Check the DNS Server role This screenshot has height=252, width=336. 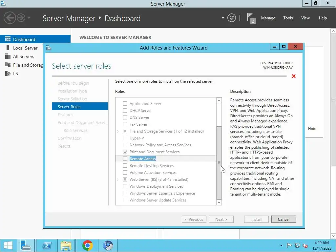point(125,117)
